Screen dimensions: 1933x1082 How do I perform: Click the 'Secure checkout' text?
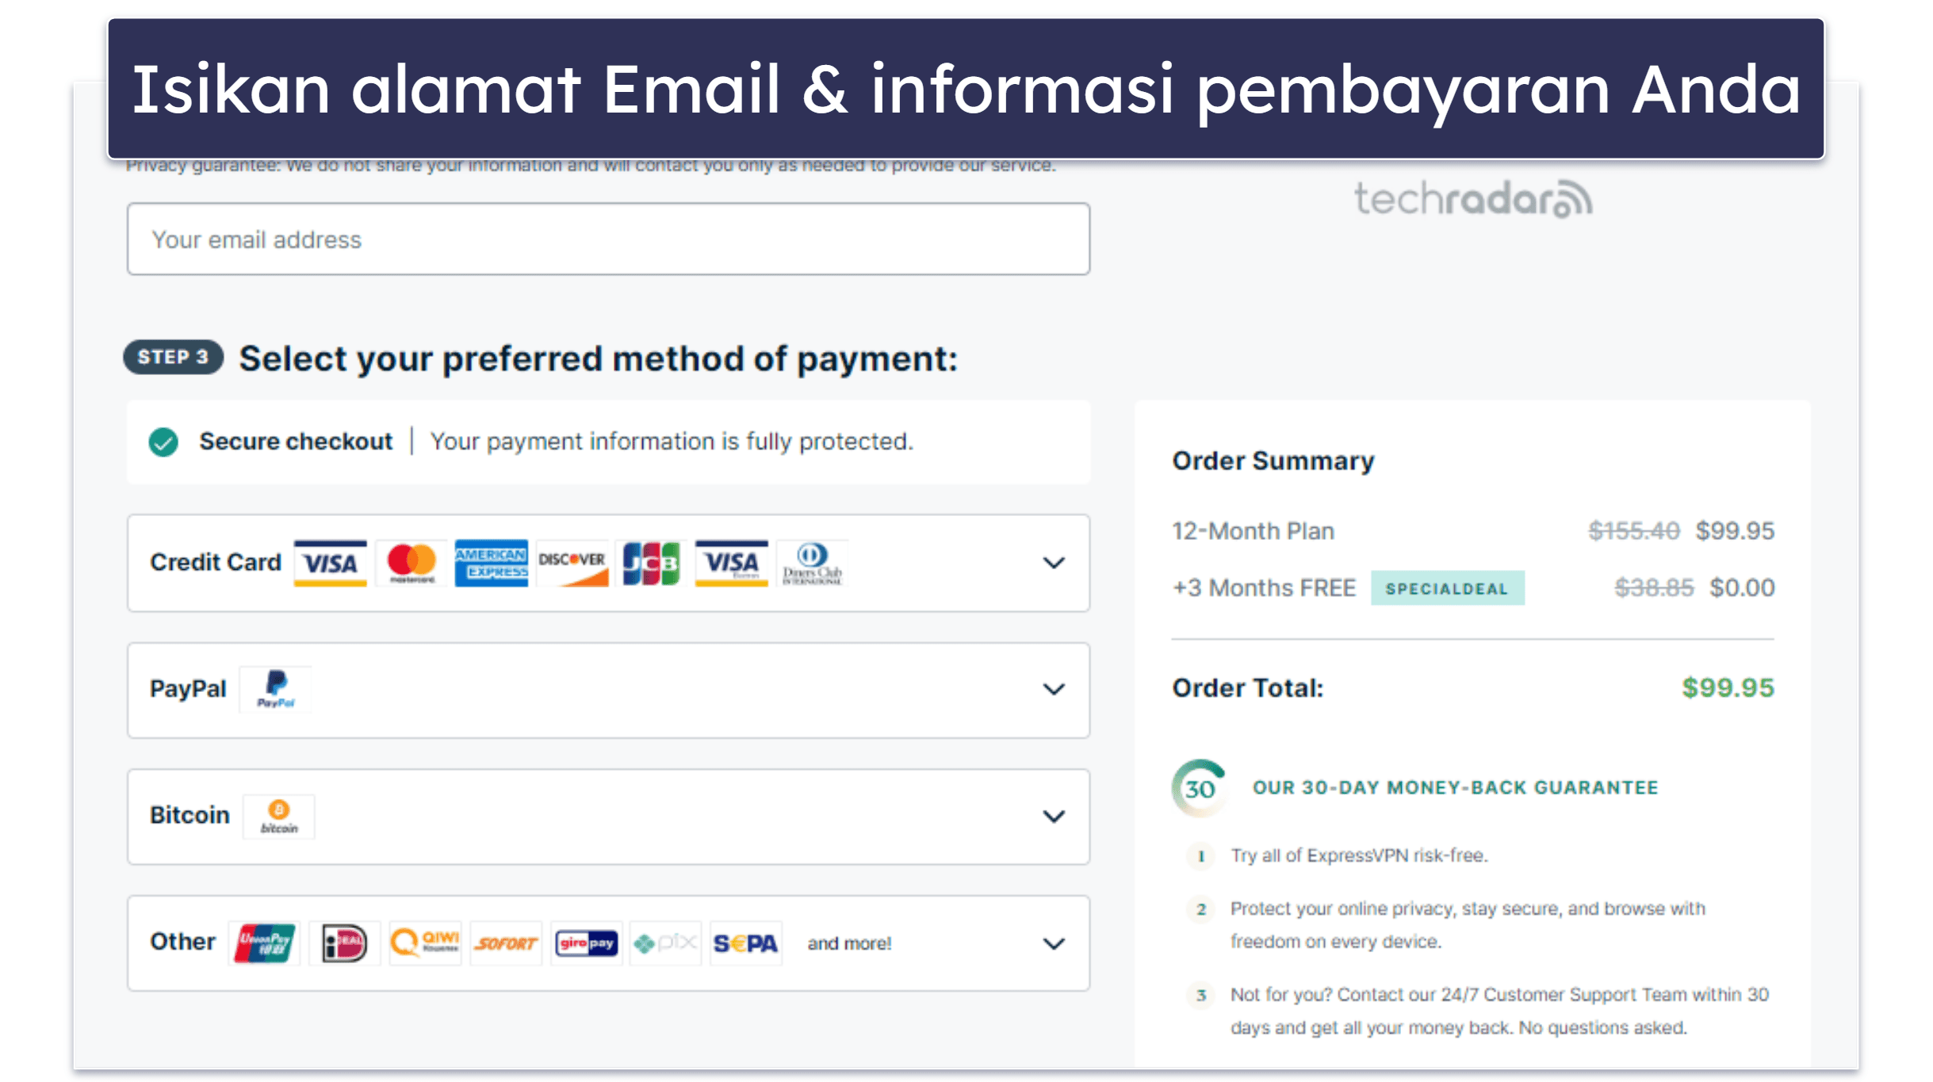pyautogui.click(x=296, y=442)
